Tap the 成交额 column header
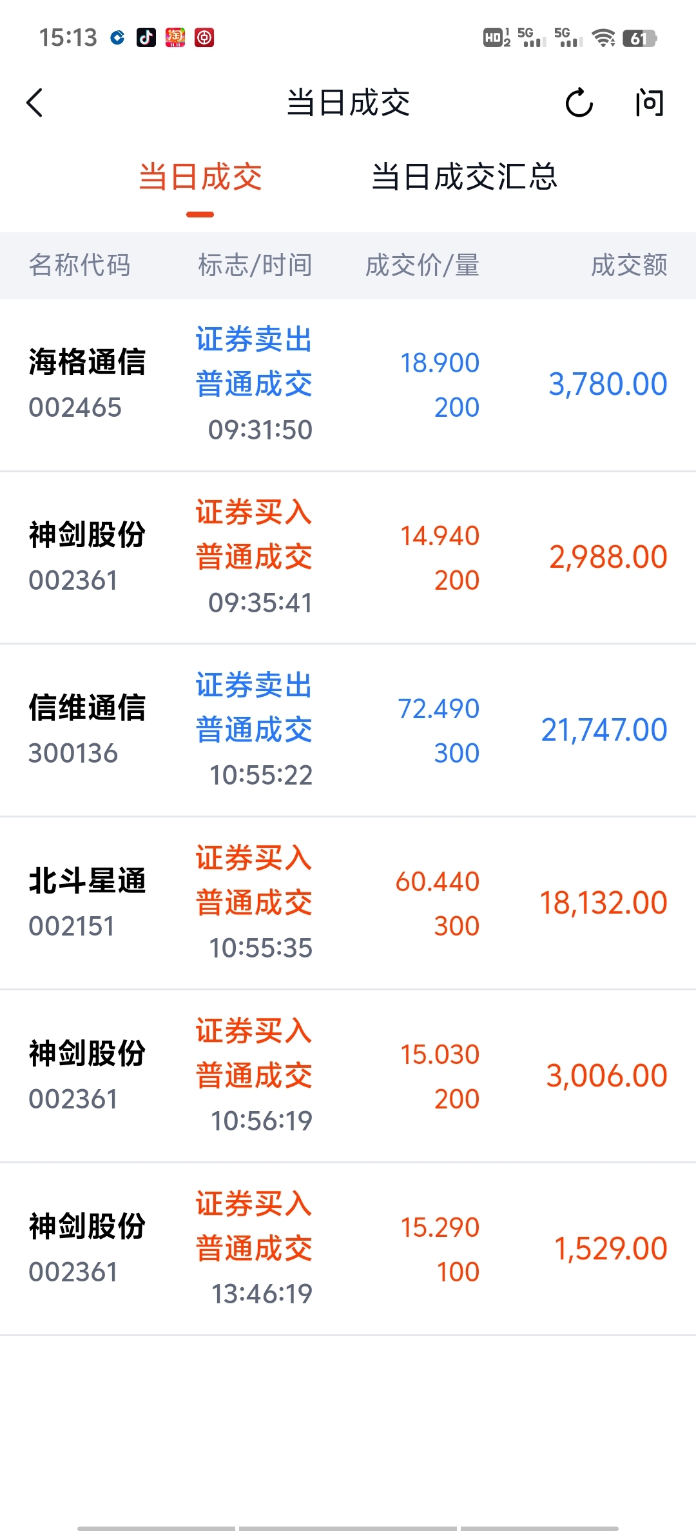 629,265
